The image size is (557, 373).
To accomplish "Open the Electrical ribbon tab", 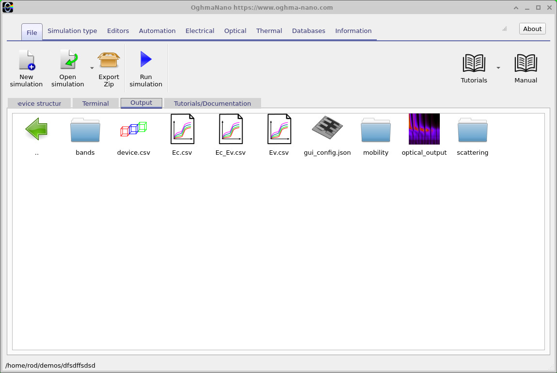I will pos(200,31).
